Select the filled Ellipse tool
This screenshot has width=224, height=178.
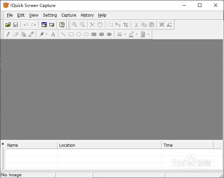[109, 34]
